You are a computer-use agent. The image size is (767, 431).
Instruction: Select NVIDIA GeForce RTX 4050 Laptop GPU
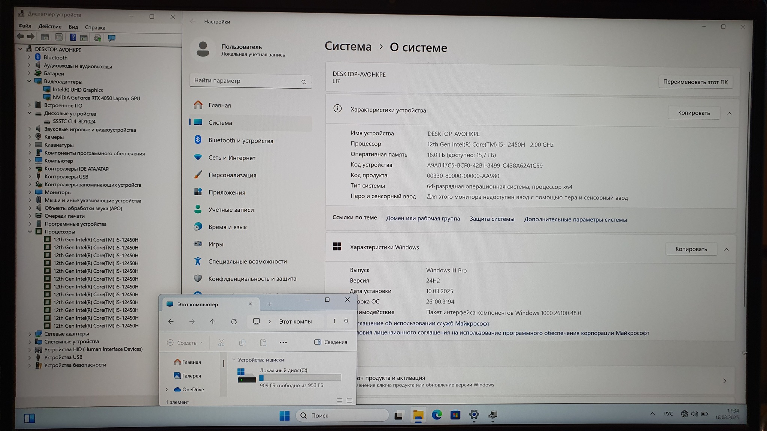click(96, 98)
